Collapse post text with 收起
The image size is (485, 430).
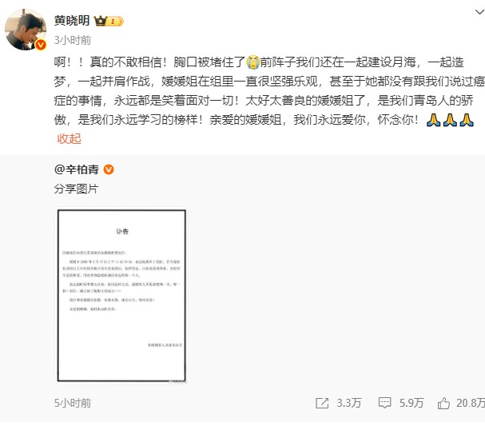pyautogui.click(x=69, y=138)
